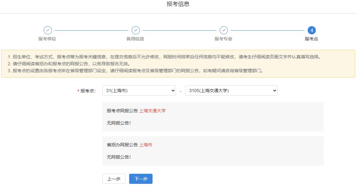Image resolution: width=357 pixels, height=193 pixels.
Task: Proceed with the 下一步 button
Action: point(141,179)
